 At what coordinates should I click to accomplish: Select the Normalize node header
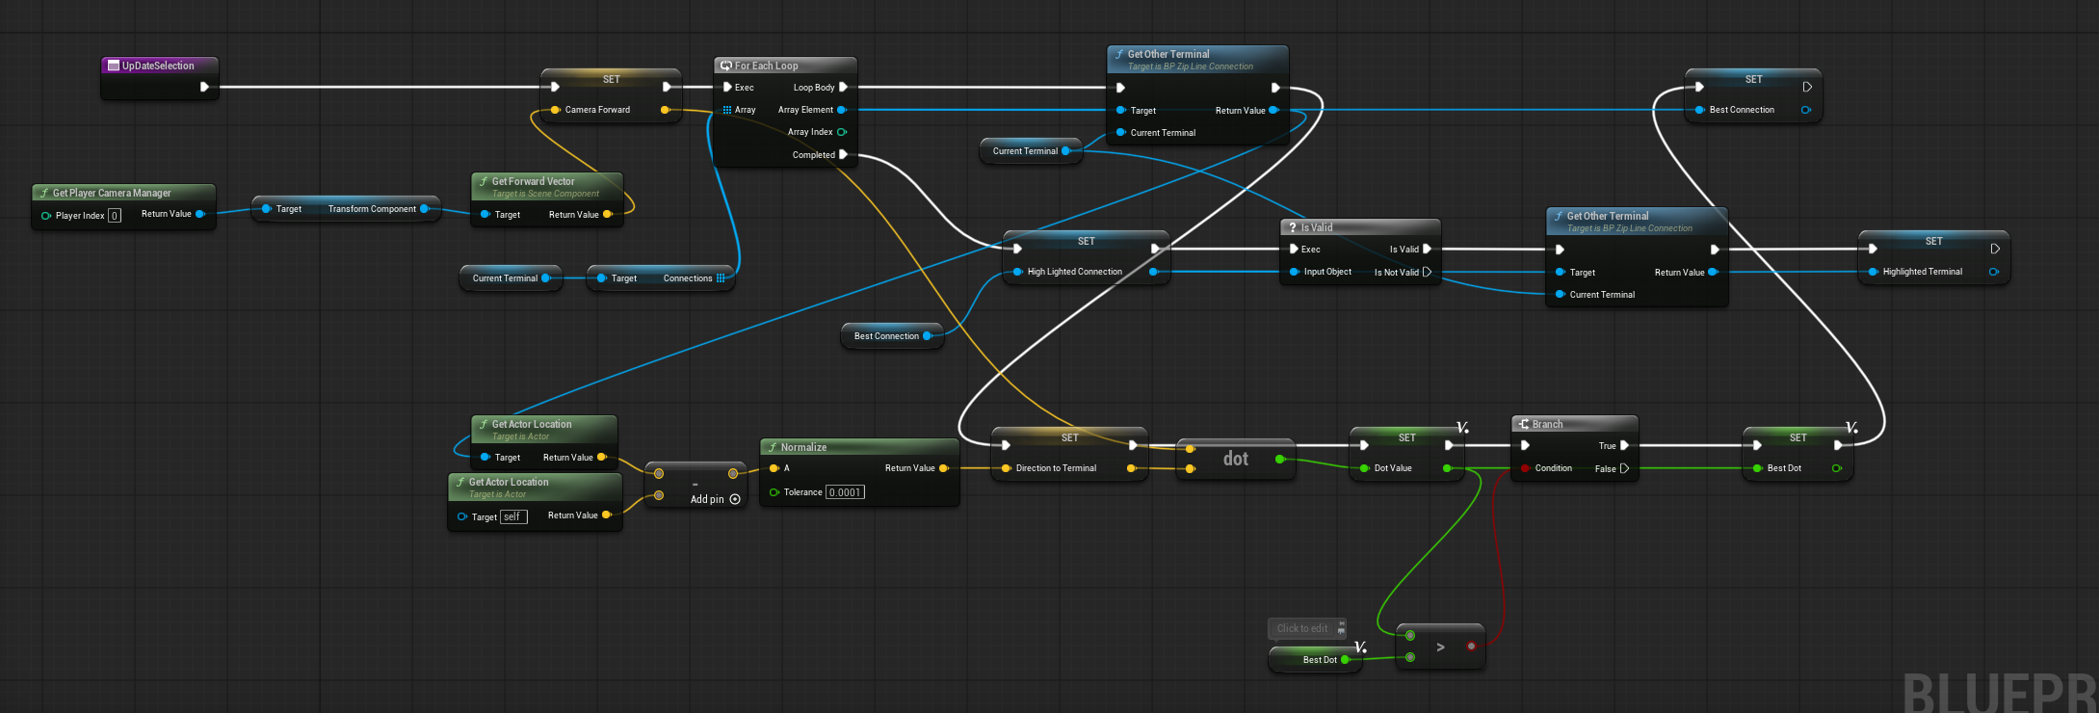859,447
